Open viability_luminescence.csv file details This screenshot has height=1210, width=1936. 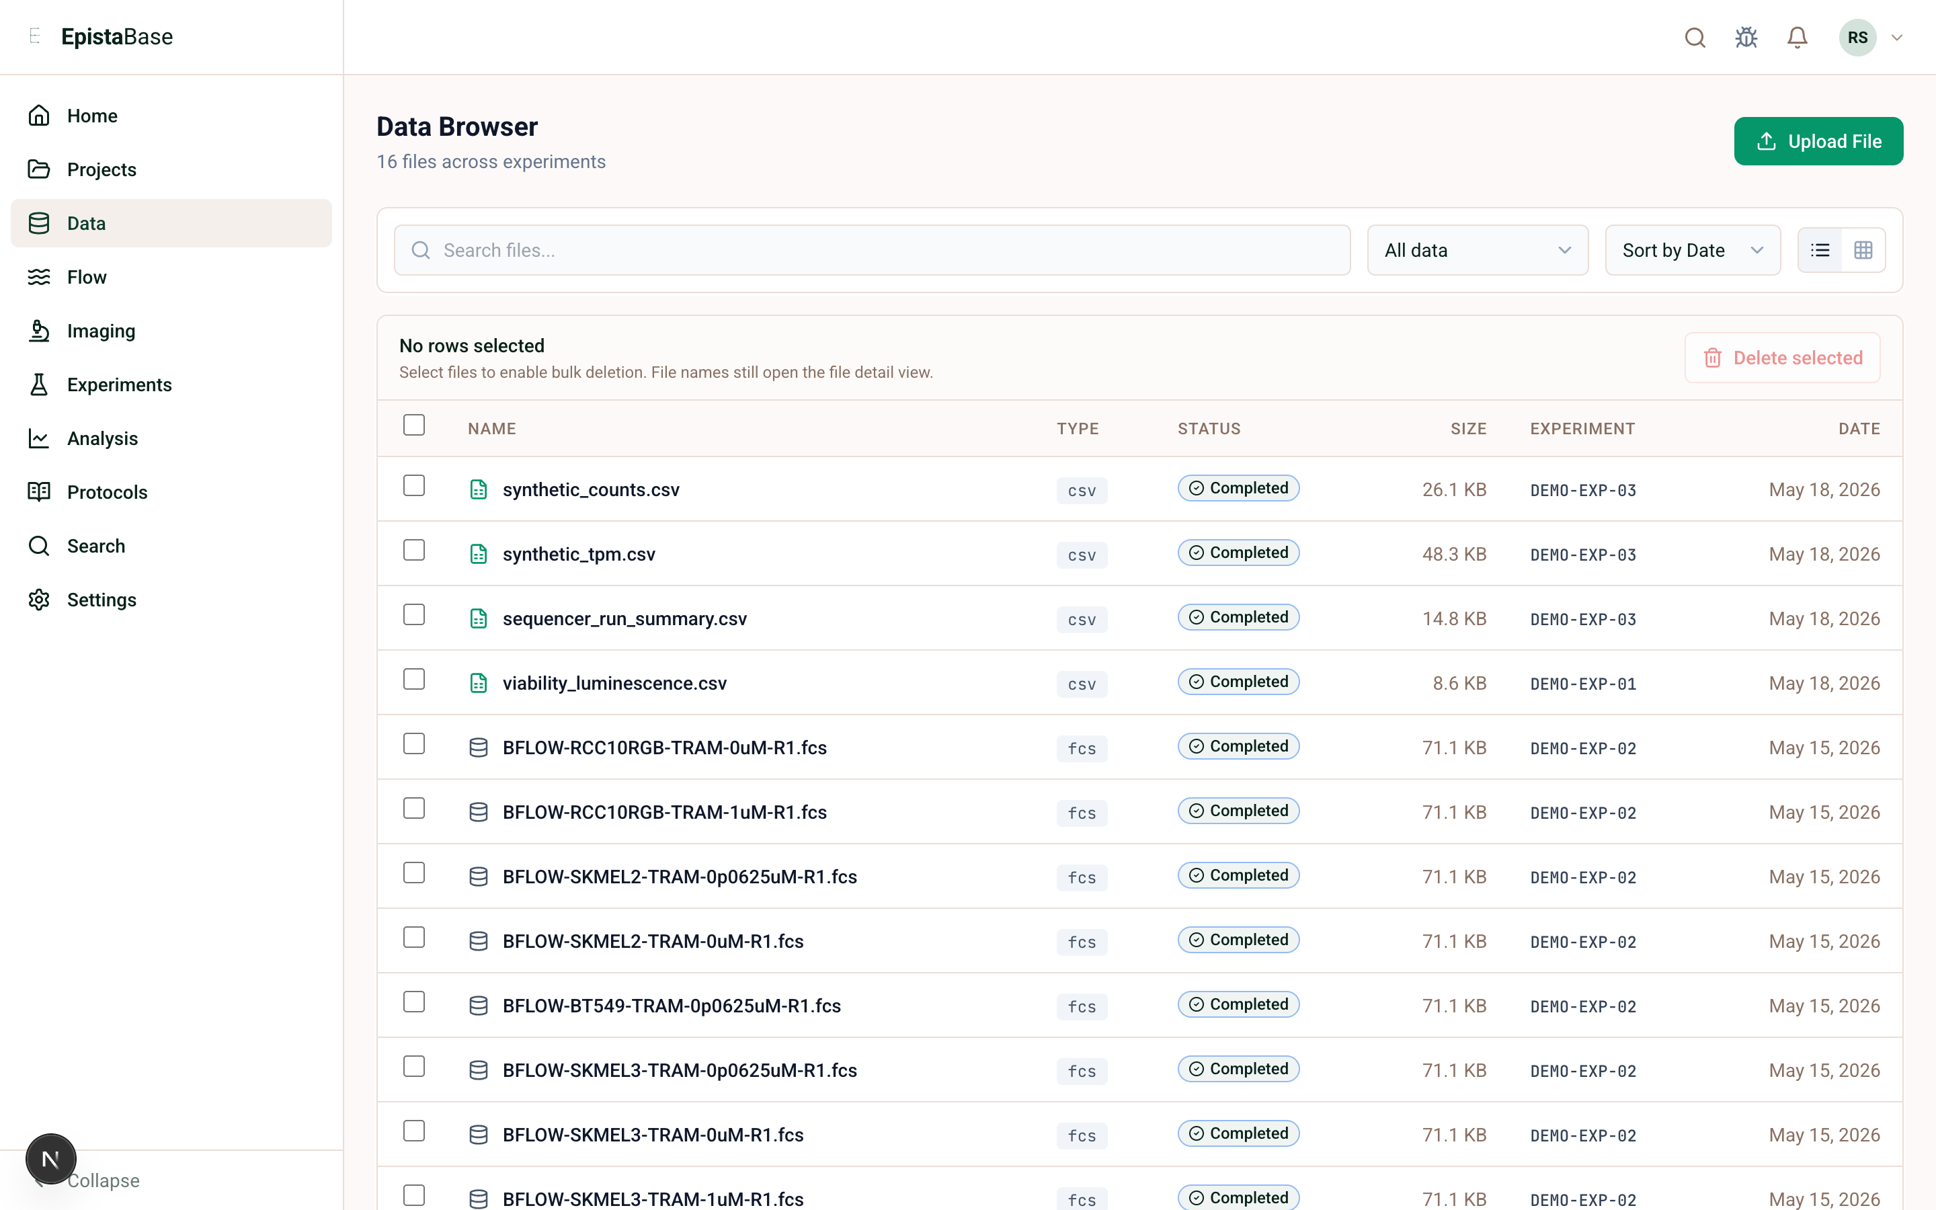pos(614,684)
